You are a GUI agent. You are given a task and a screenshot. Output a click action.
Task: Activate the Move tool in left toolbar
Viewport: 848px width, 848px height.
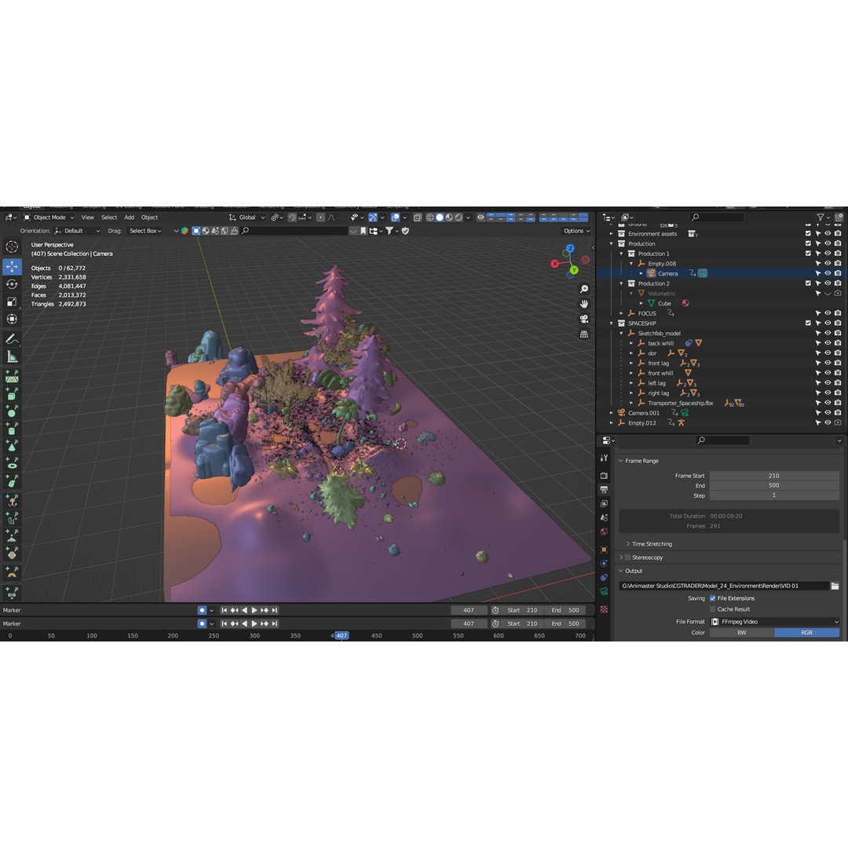[x=12, y=266]
